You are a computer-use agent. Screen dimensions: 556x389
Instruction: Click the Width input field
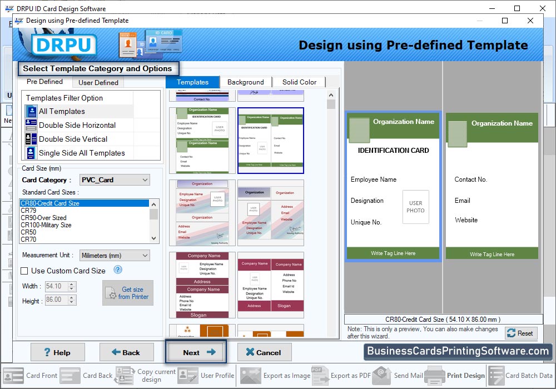tap(57, 286)
